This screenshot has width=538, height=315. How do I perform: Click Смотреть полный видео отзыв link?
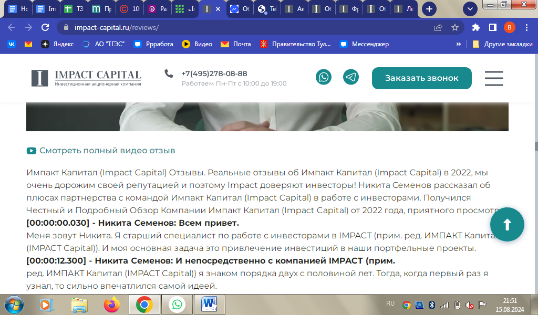[101, 151]
